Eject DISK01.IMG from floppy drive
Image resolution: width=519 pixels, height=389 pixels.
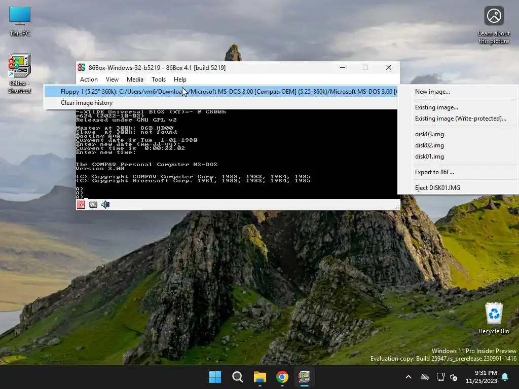click(458, 187)
